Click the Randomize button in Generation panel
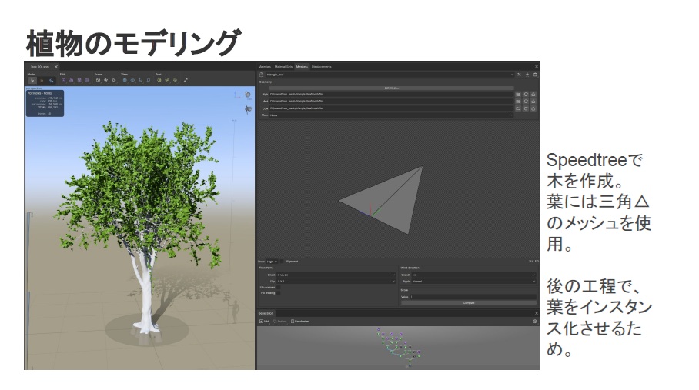This screenshot has width=699, height=390. point(301,321)
